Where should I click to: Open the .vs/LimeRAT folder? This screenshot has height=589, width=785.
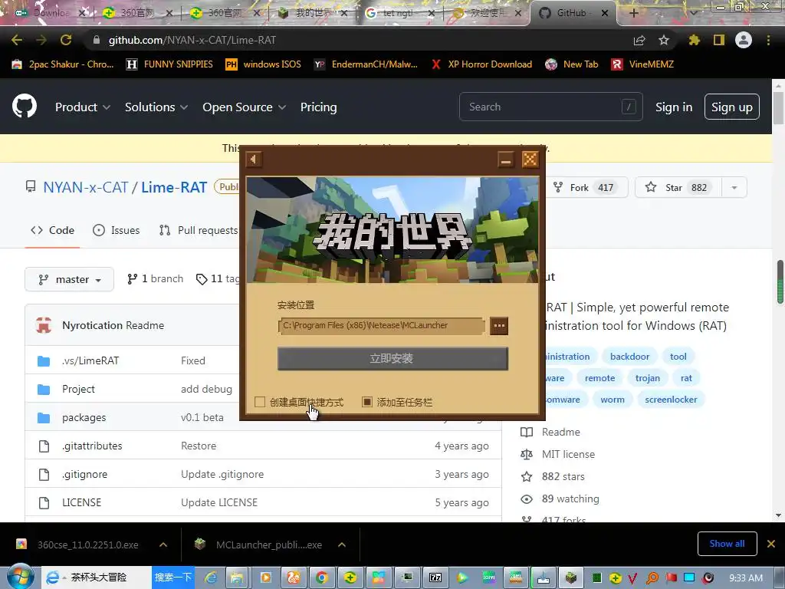(x=90, y=360)
